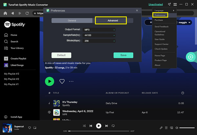Screen dimensions: 197x135
Task: Click the clock duration column icon
Action: point(183,93)
